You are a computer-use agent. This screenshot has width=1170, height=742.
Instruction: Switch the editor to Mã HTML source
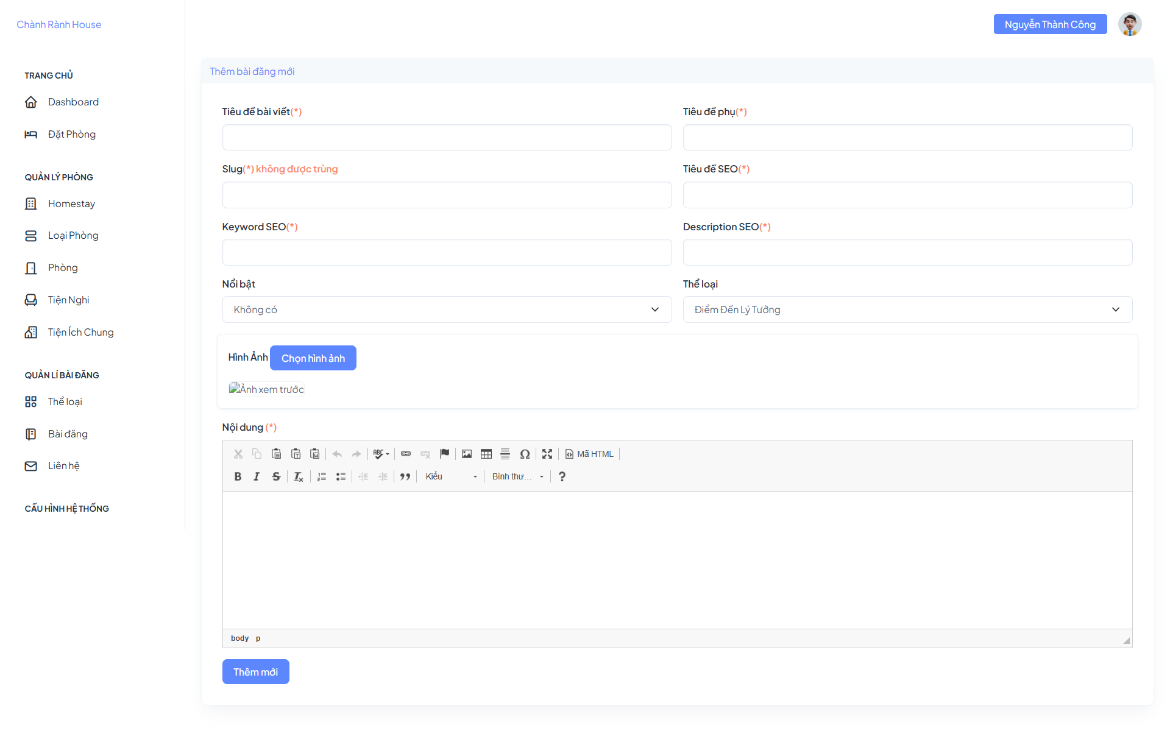pyautogui.click(x=589, y=454)
